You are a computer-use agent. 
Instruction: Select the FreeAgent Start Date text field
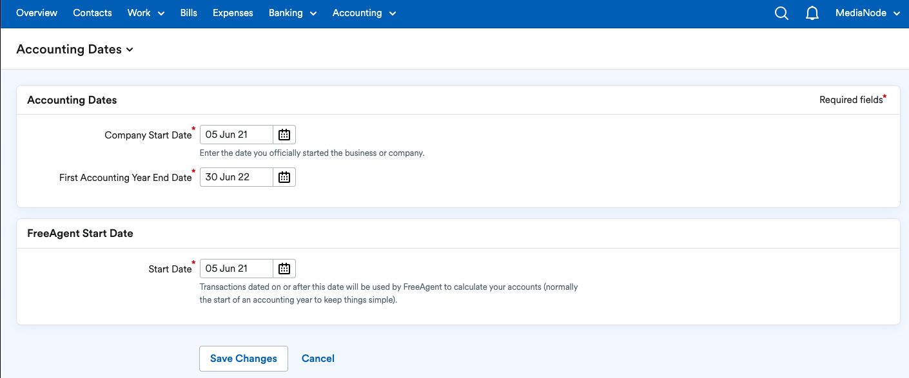click(236, 269)
